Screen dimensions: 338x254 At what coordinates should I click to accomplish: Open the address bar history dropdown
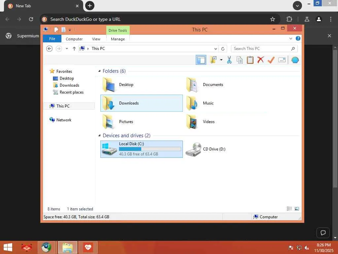215,49
